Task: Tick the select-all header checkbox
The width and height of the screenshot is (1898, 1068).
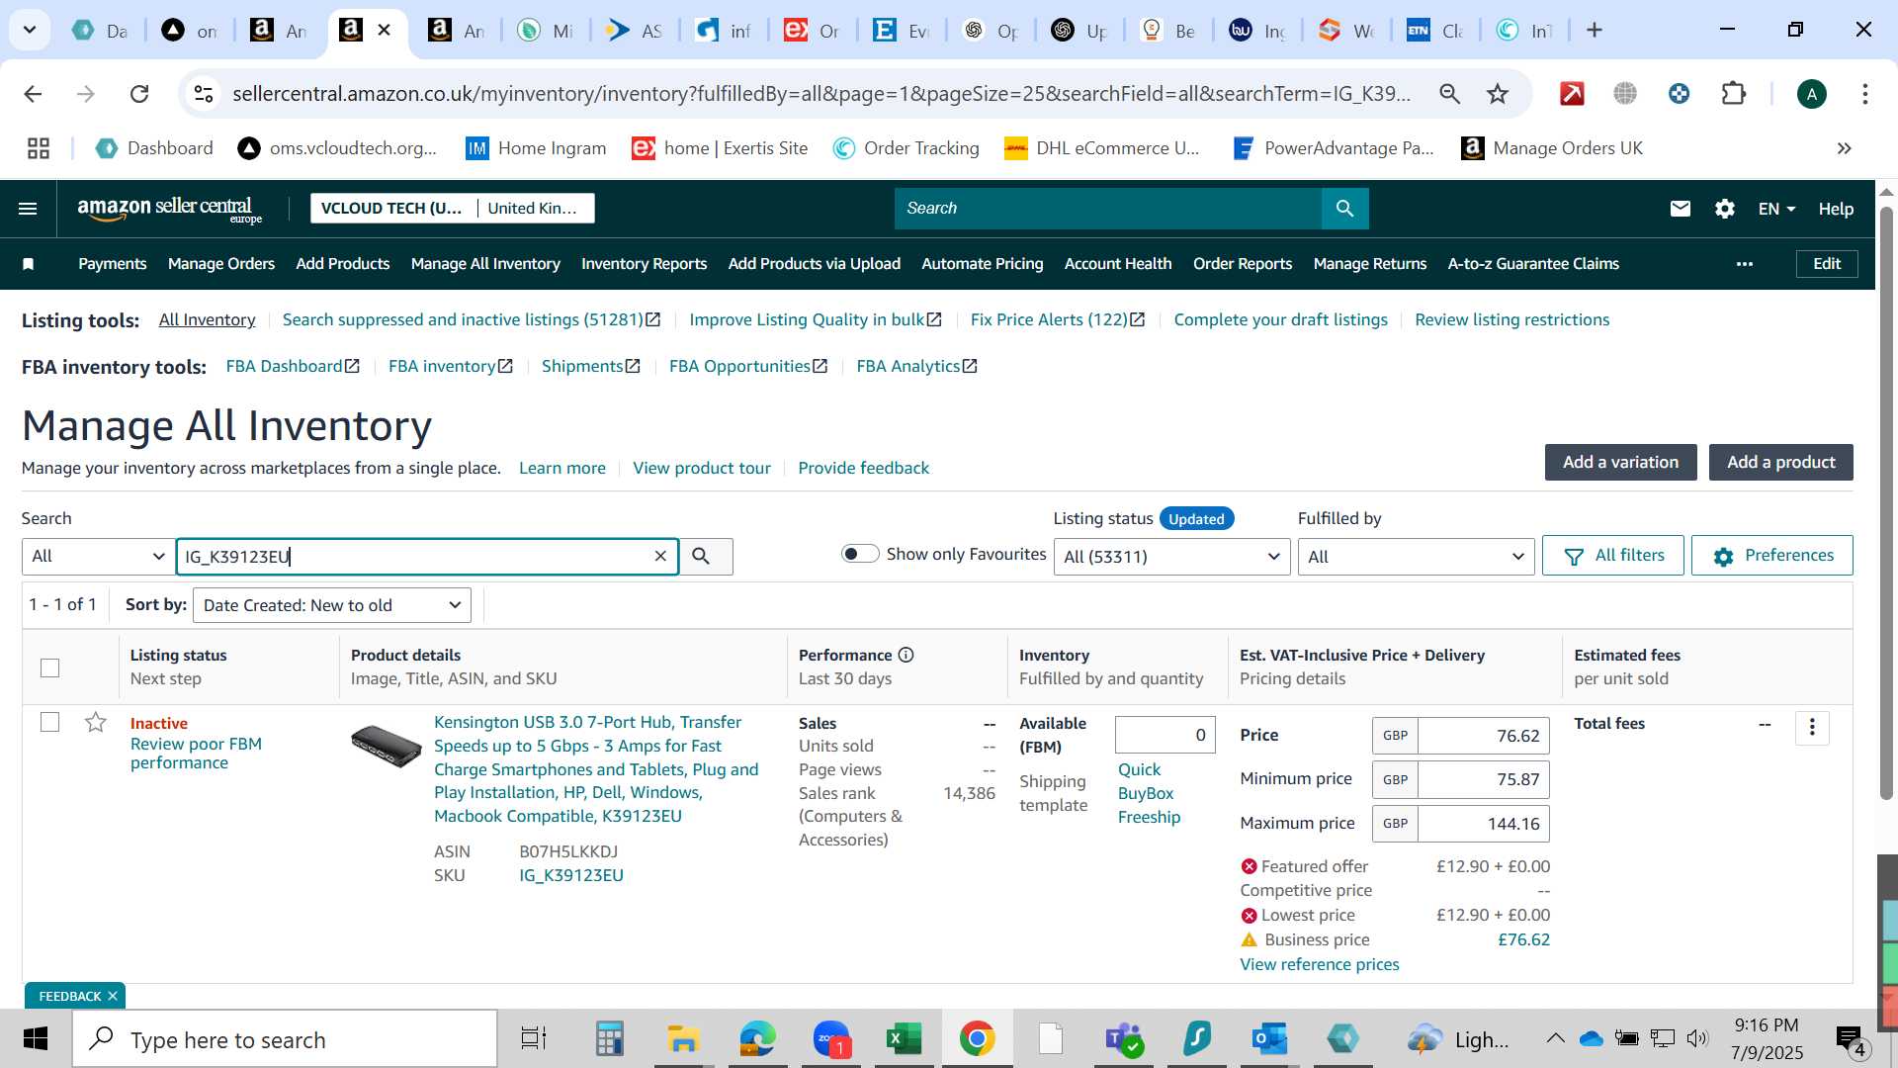Action: pos(50,668)
